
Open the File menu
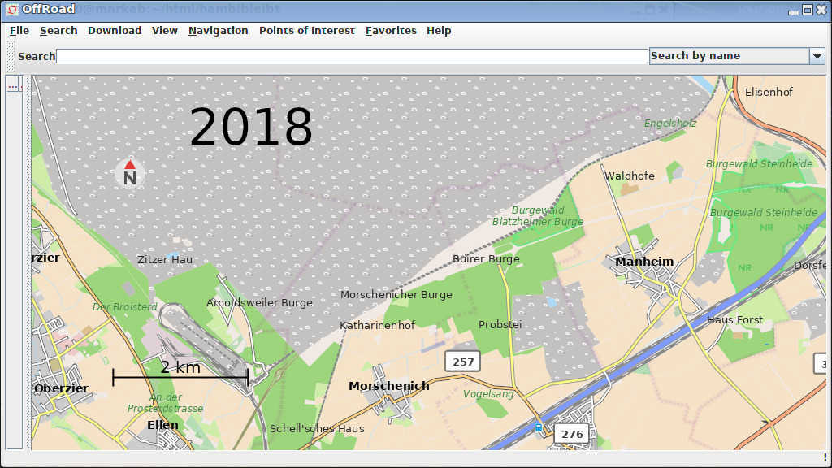tap(19, 31)
